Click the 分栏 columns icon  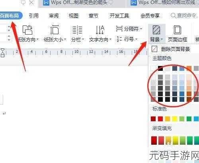[x=78, y=30]
